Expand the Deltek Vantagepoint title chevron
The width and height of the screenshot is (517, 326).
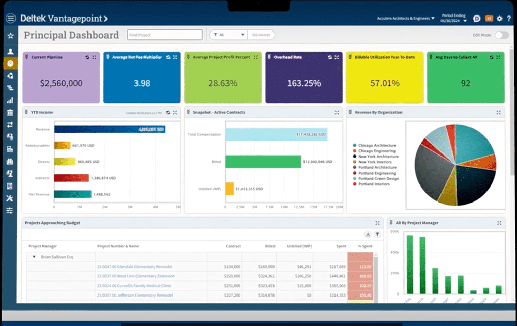pos(105,19)
